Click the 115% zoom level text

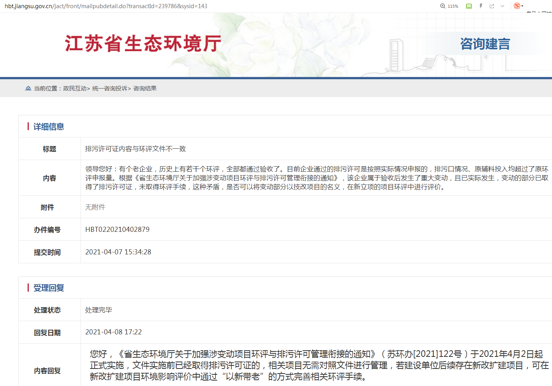coord(453,6)
